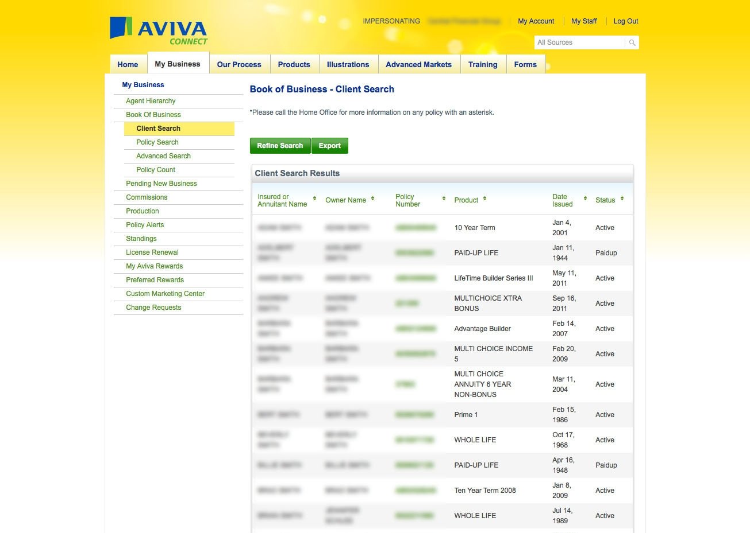750x533 pixels.
Task: Open Agent Hierarchy in sidebar
Action: (151, 101)
